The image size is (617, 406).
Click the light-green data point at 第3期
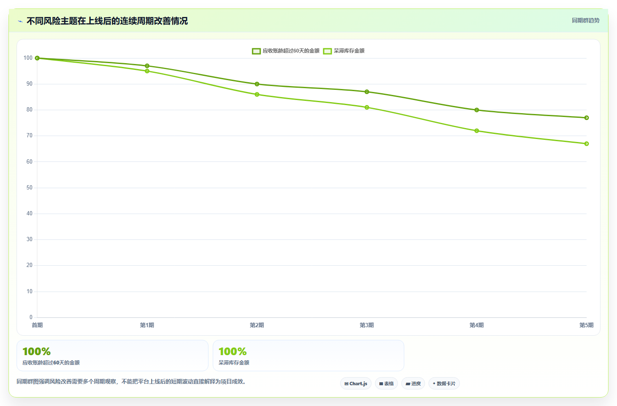(x=367, y=107)
